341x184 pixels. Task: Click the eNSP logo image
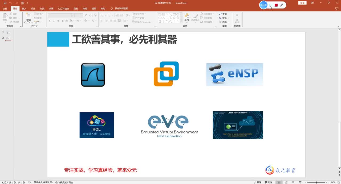234,74
